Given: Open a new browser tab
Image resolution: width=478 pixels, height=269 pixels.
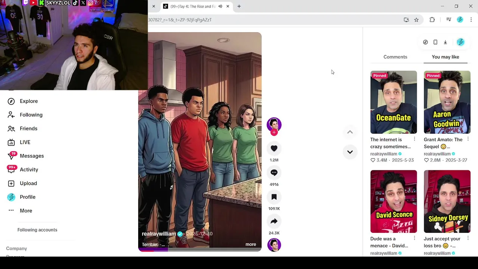Looking at the screenshot, I should [239, 6].
